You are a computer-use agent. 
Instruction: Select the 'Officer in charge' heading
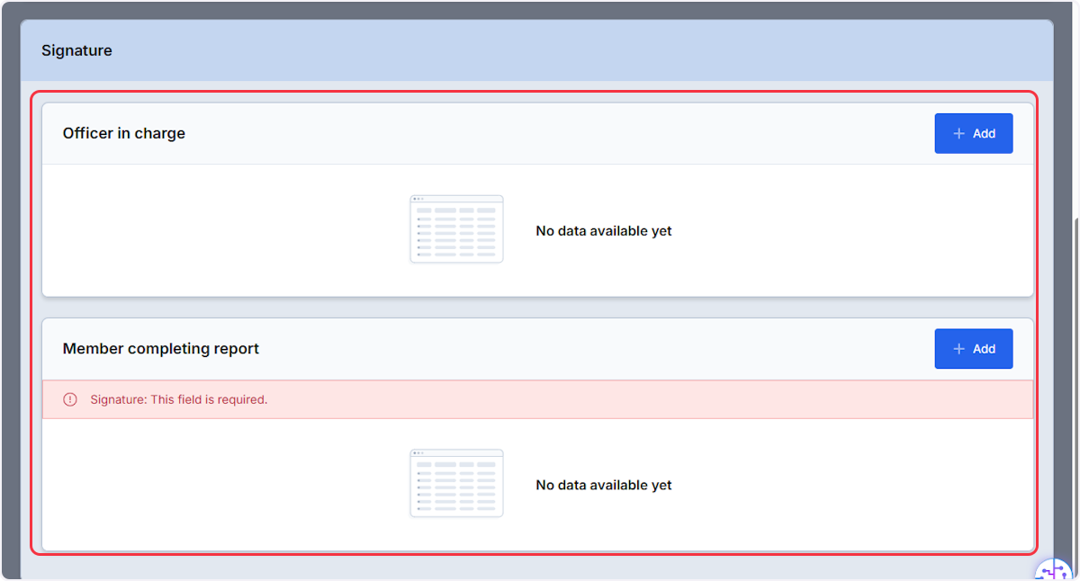coord(124,133)
